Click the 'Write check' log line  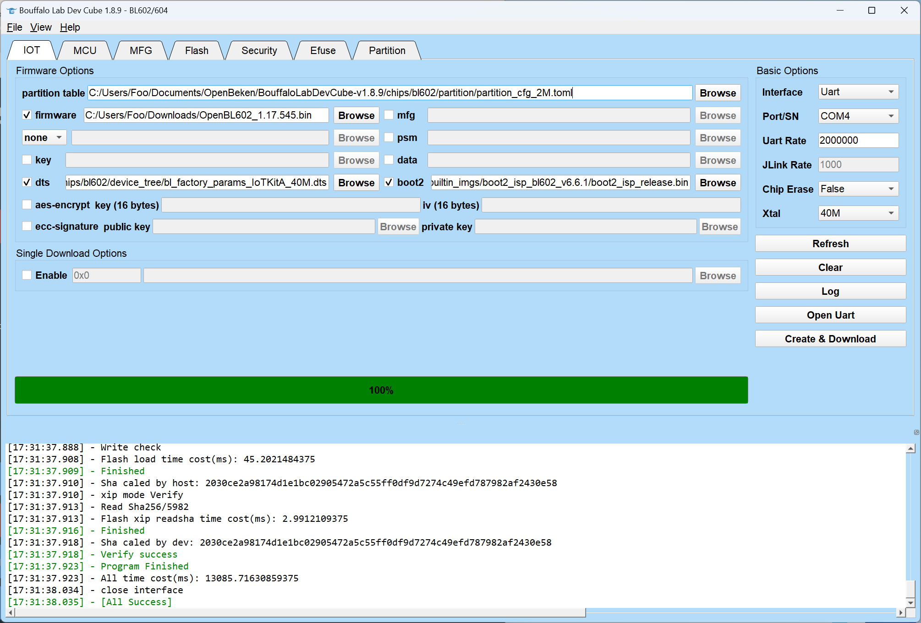tap(84, 447)
